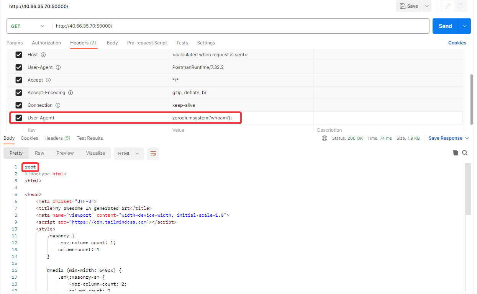Copy response body with the copy icon
The image size is (477, 294).
(456, 153)
